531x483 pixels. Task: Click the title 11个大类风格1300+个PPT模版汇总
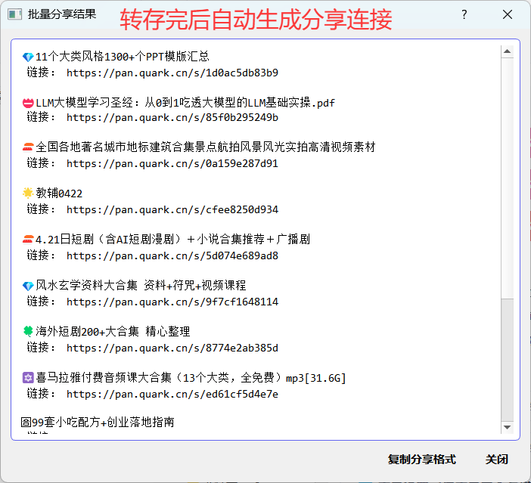pos(123,57)
